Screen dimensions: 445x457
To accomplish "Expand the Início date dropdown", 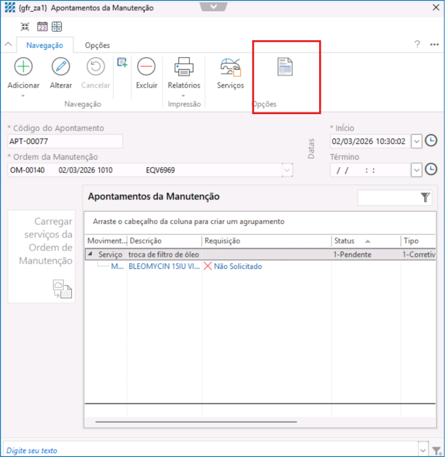I will click(x=417, y=141).
